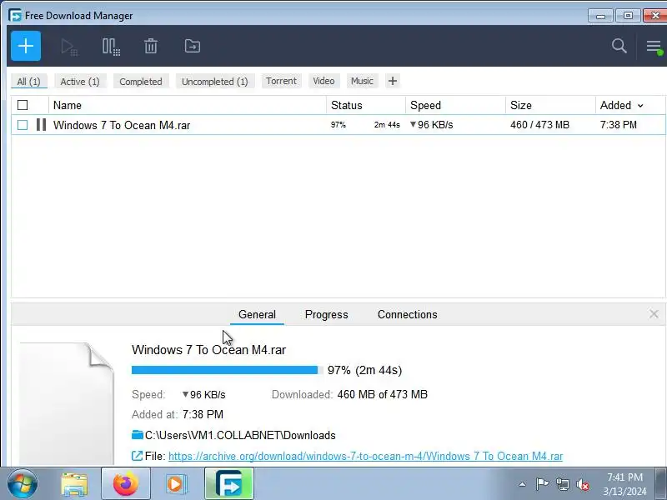Click the network tray icon
This screenshot has width=667, height=500.
pyautogui.click(x=563, y=484)
